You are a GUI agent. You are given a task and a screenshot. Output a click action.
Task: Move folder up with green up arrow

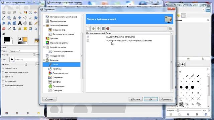tap(93, 29)
